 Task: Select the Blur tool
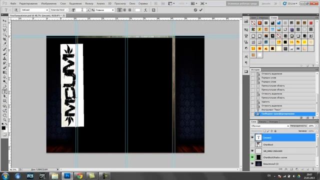coord(4,77)
